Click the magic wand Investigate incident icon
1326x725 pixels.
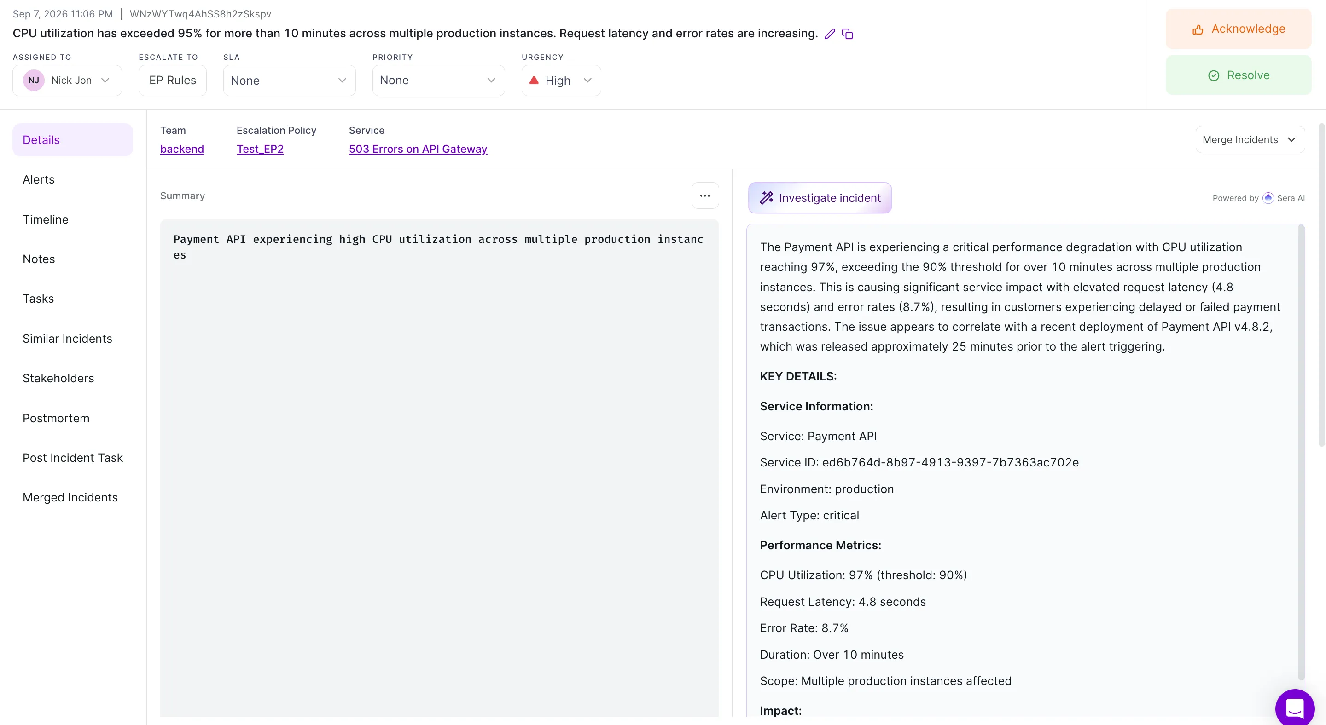[x=767, y=198]
